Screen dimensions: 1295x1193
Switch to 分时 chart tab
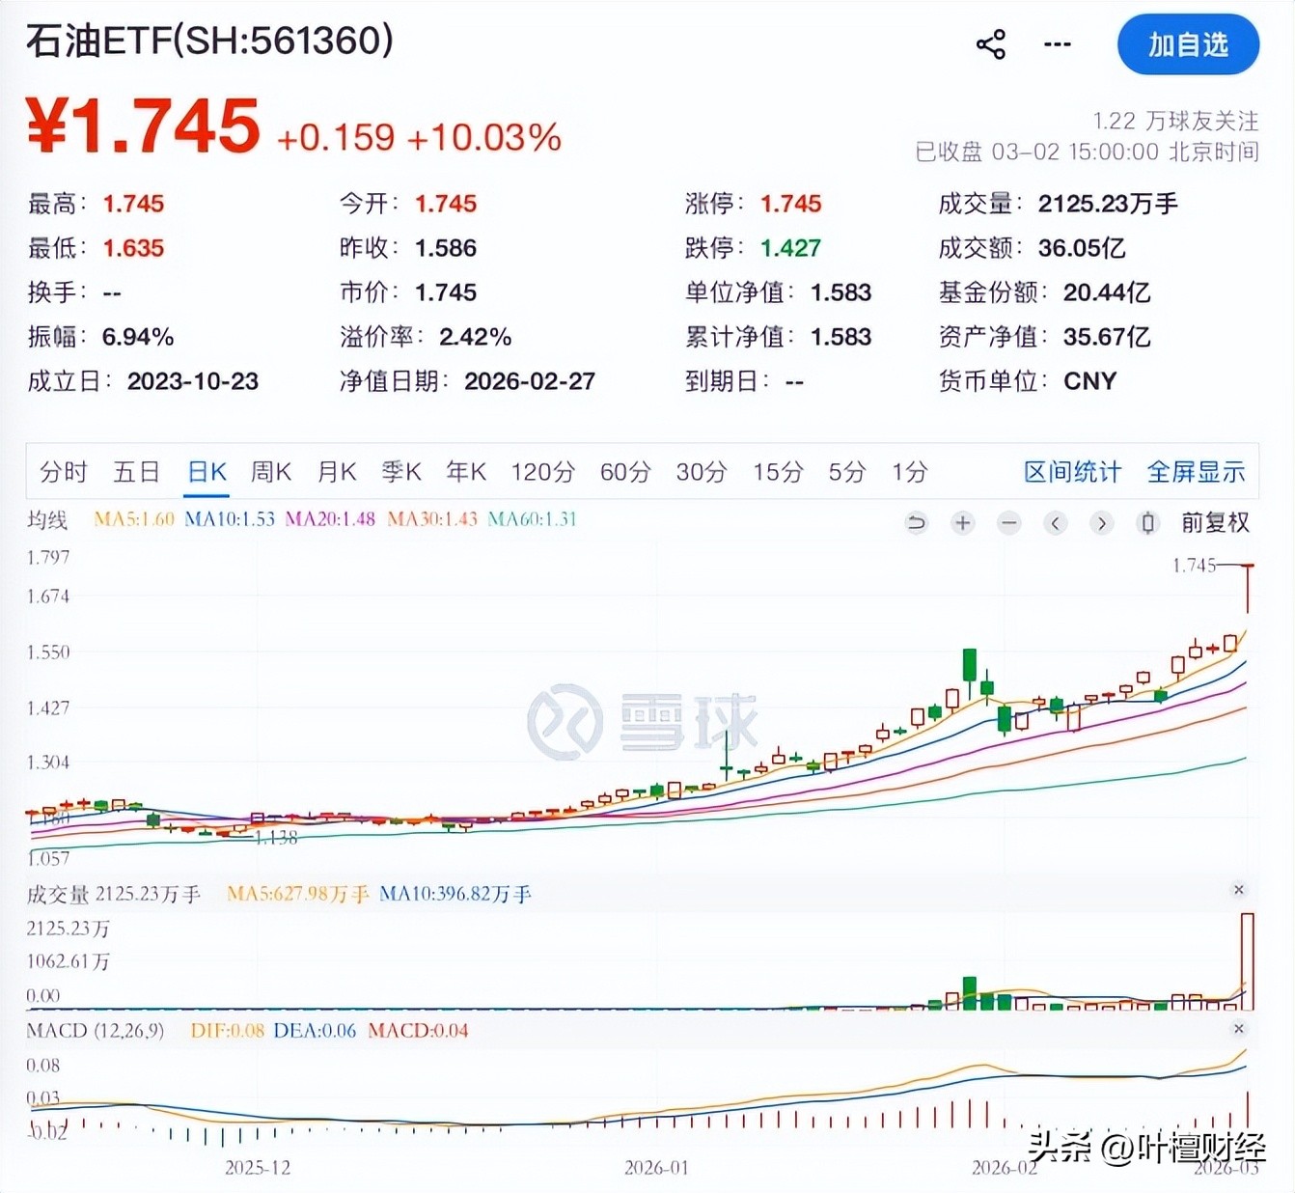pos(64,472)
